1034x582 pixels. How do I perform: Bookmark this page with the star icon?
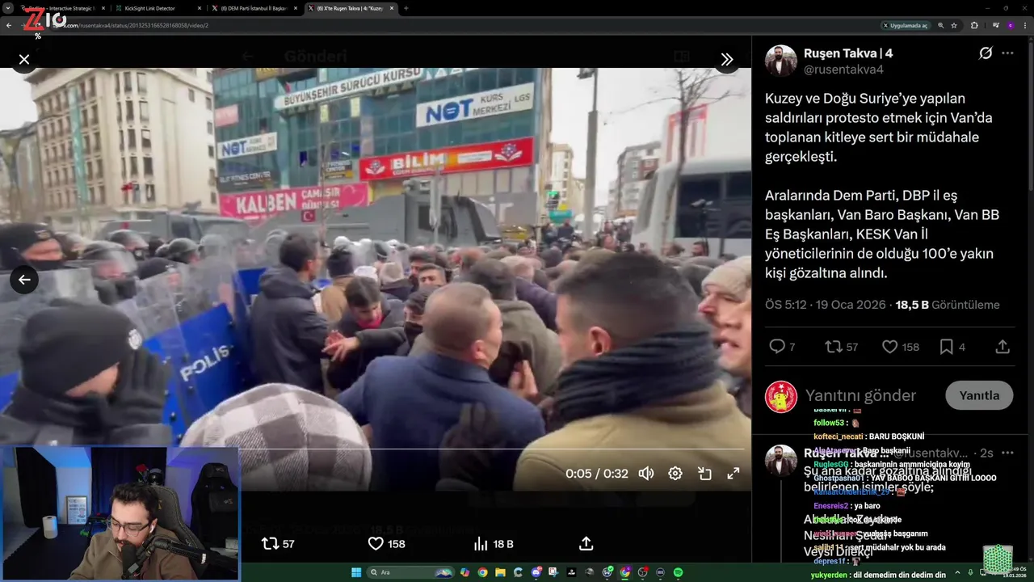pos(954,25)
